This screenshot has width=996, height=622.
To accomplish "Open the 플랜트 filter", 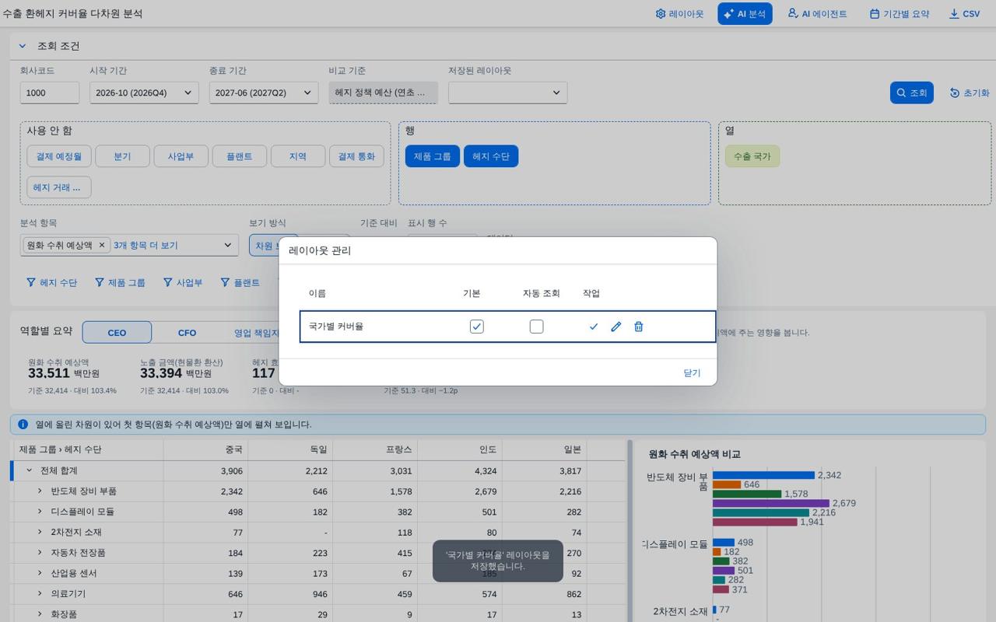I will [240, 282].
